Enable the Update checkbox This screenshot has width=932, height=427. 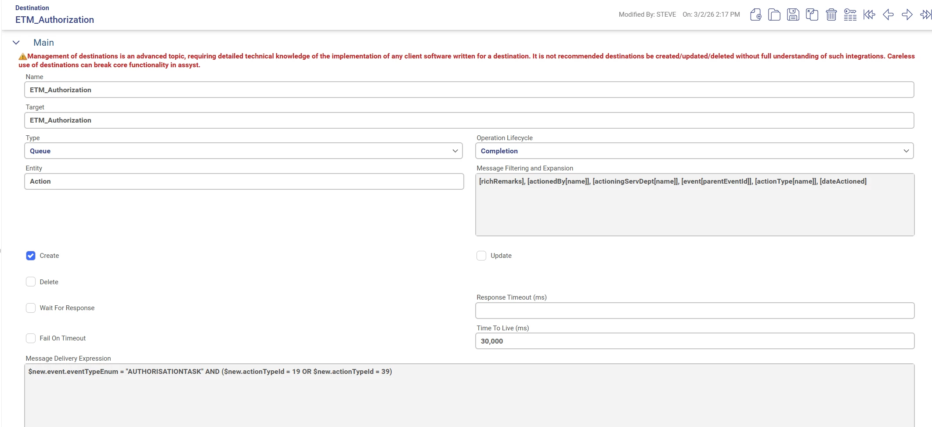pos(481,256)
